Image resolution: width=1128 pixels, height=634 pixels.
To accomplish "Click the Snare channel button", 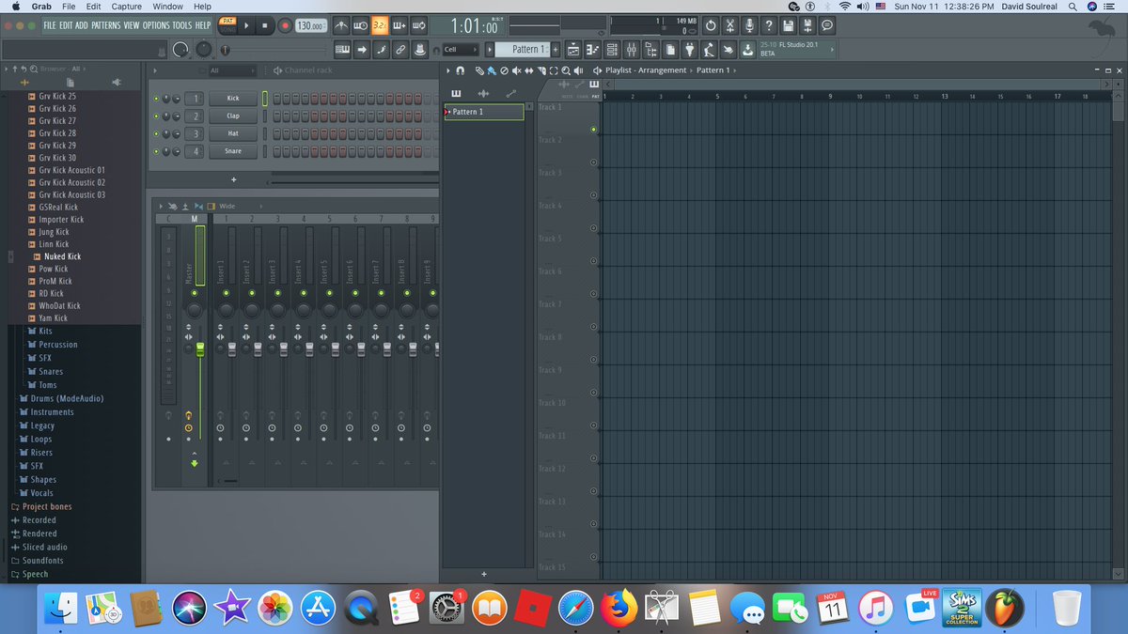I will point(233,151).
